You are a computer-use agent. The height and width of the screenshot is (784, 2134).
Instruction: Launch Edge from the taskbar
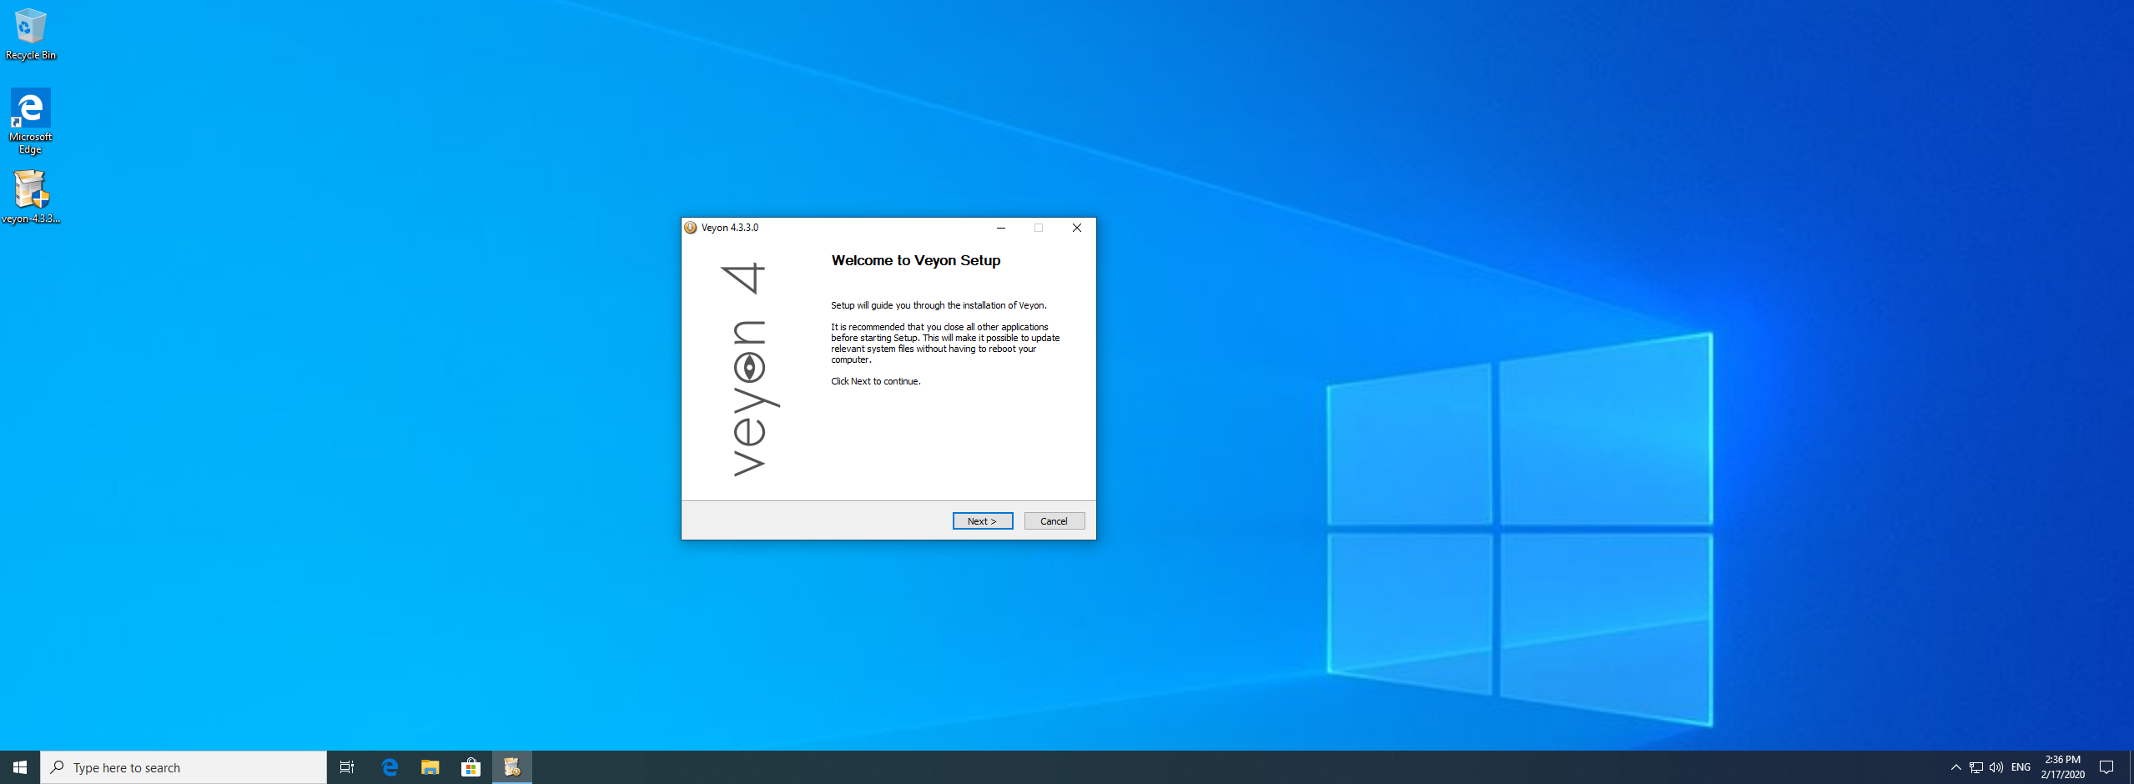pos(390,767)
